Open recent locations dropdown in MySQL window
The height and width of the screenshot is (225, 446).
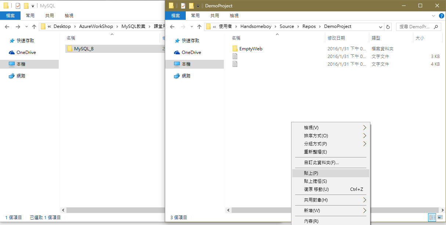[26, 27]
